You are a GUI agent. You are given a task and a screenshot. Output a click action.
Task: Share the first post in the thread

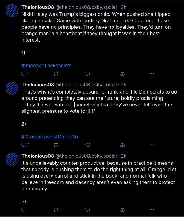coord(122,74)
